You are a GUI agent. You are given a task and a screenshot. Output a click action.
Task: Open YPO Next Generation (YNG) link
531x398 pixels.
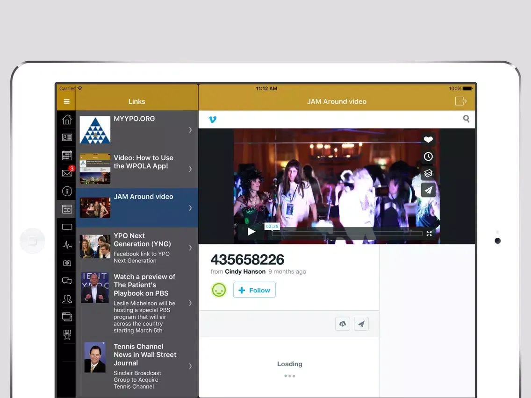[x=137, y=248]
